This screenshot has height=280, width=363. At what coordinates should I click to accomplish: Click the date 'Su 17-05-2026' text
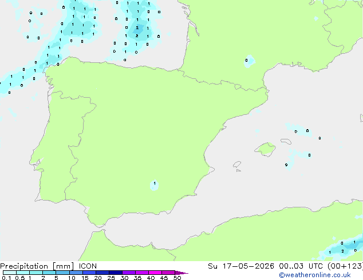pos(241,266)
